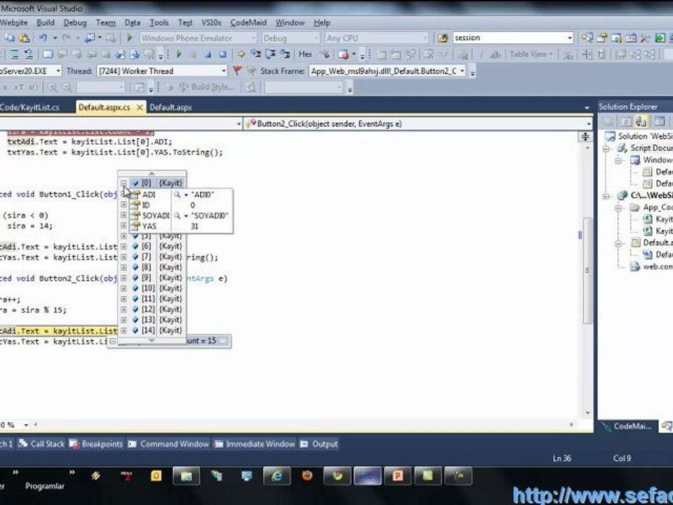Open the Properties icon in Solution Explorer toolbar
Image resolution: width=673 pixels, height=505 pixels.
coord(609,122)
